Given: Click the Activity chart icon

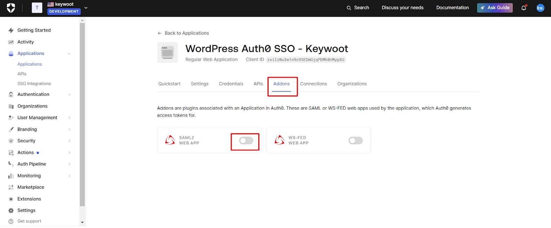Looking at the screenshot, I should 11,42.
